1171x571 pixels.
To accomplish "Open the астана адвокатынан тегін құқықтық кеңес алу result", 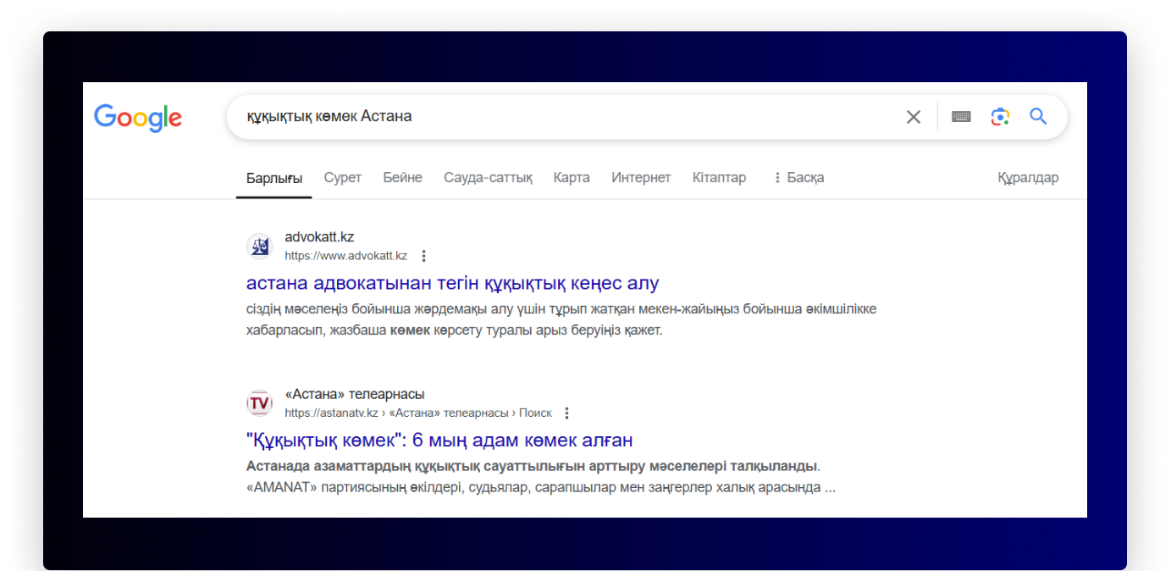I will click(x=452, y=283).
